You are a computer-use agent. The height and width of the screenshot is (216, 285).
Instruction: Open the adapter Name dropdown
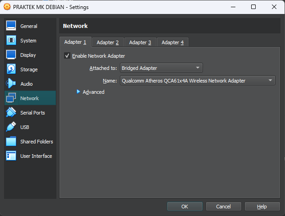(198, 81)
